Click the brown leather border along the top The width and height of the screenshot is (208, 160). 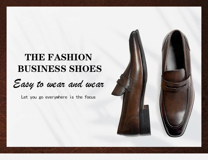click(x=104, y=3)
